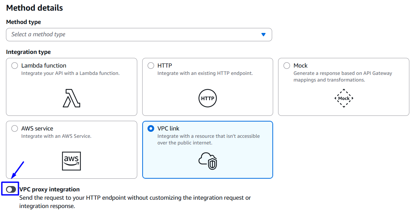Image resolution: width=414 pixels, height=214 pixels.
Task: Click the 'Mock' card title text
Action: (300, 66)
